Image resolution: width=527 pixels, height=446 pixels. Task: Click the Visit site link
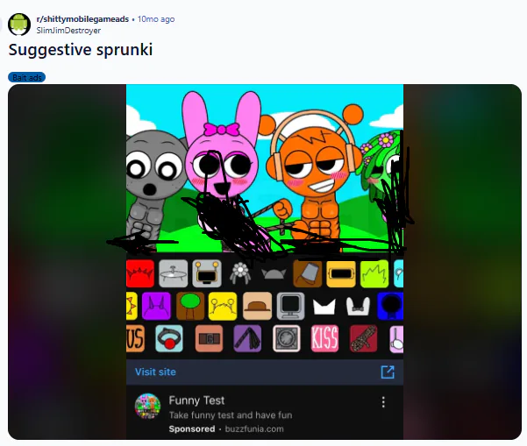pos(155,372)
